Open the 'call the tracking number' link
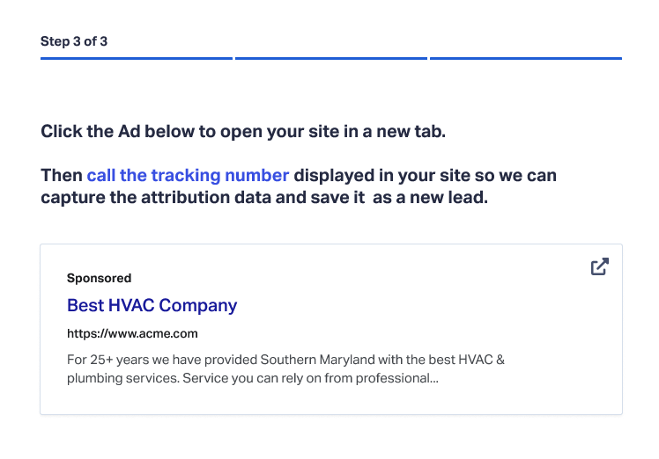This screenshot has width=659, height=459. tap(188, 175)
